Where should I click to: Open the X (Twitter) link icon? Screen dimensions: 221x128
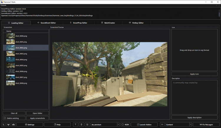[4, 124]
